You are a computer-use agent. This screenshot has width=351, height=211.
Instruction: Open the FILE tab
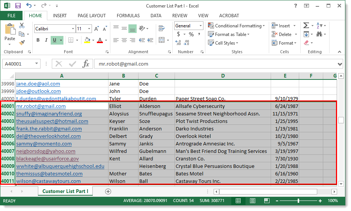11,16
